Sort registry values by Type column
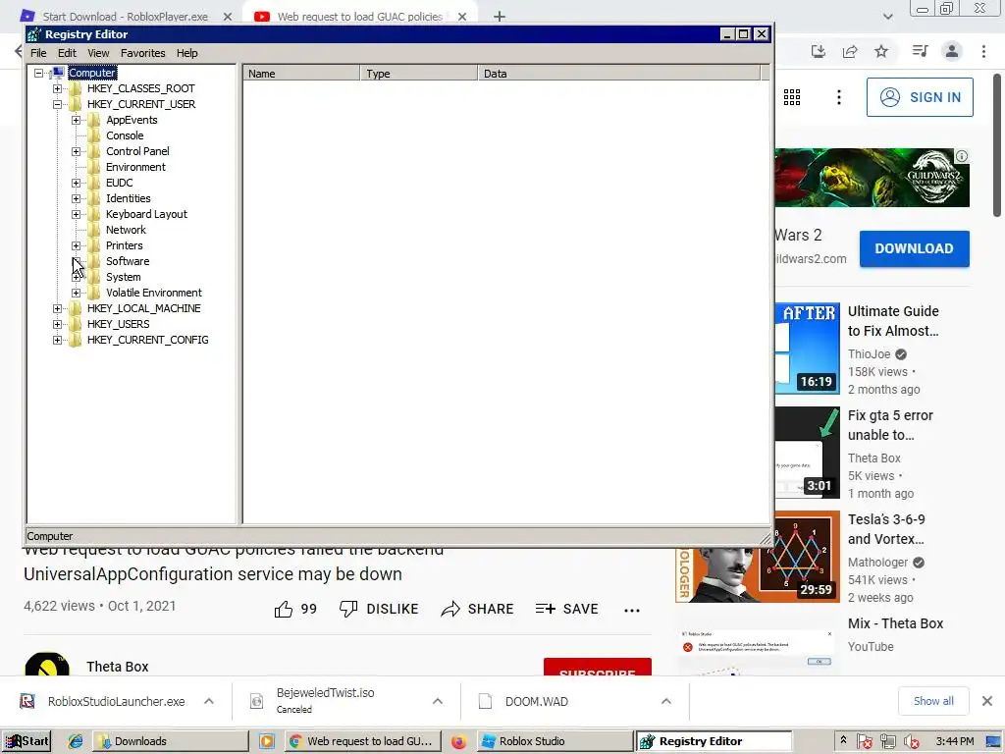 click(418, 74)
